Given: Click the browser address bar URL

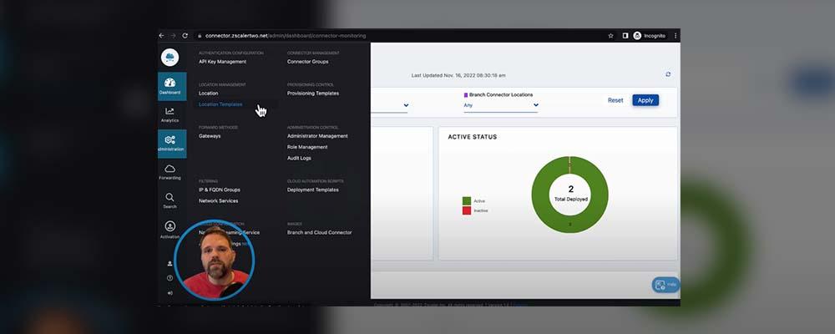Looking at the screenshot, I should coord(286,36).
